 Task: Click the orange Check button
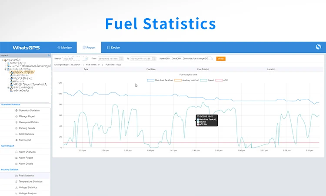click(221, 59)
